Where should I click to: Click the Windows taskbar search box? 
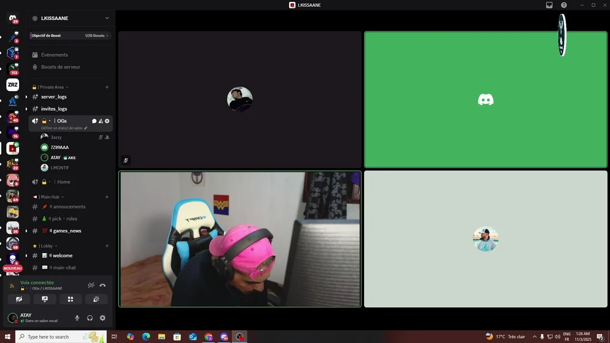(61, 337)
